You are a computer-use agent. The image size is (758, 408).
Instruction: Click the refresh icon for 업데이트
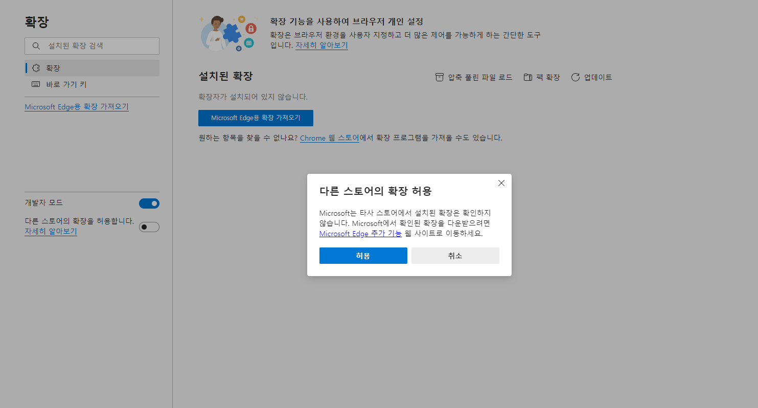click(x=576, y=77)
